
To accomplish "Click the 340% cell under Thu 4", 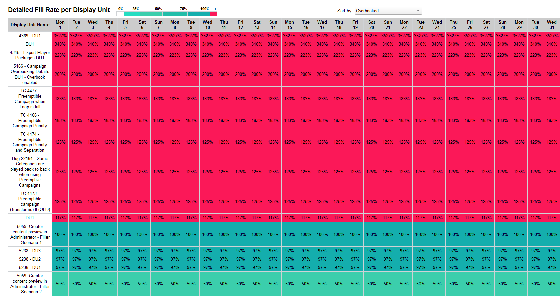I will (109, 44).
